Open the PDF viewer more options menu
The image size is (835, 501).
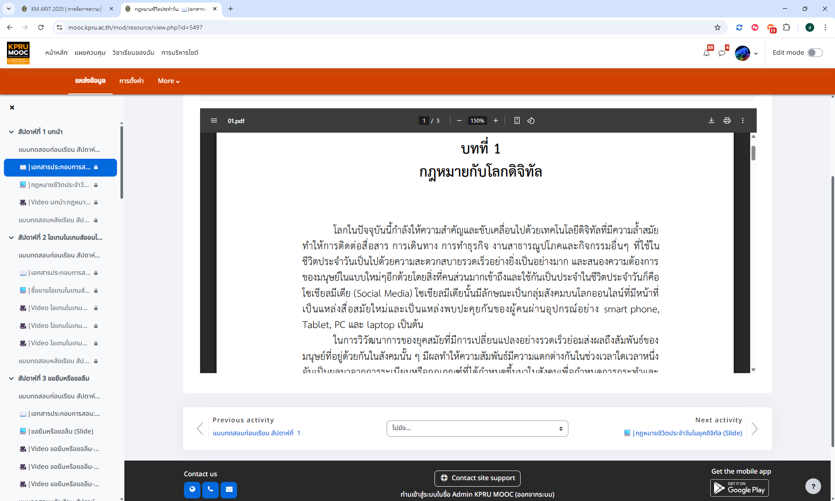[743, 120]
